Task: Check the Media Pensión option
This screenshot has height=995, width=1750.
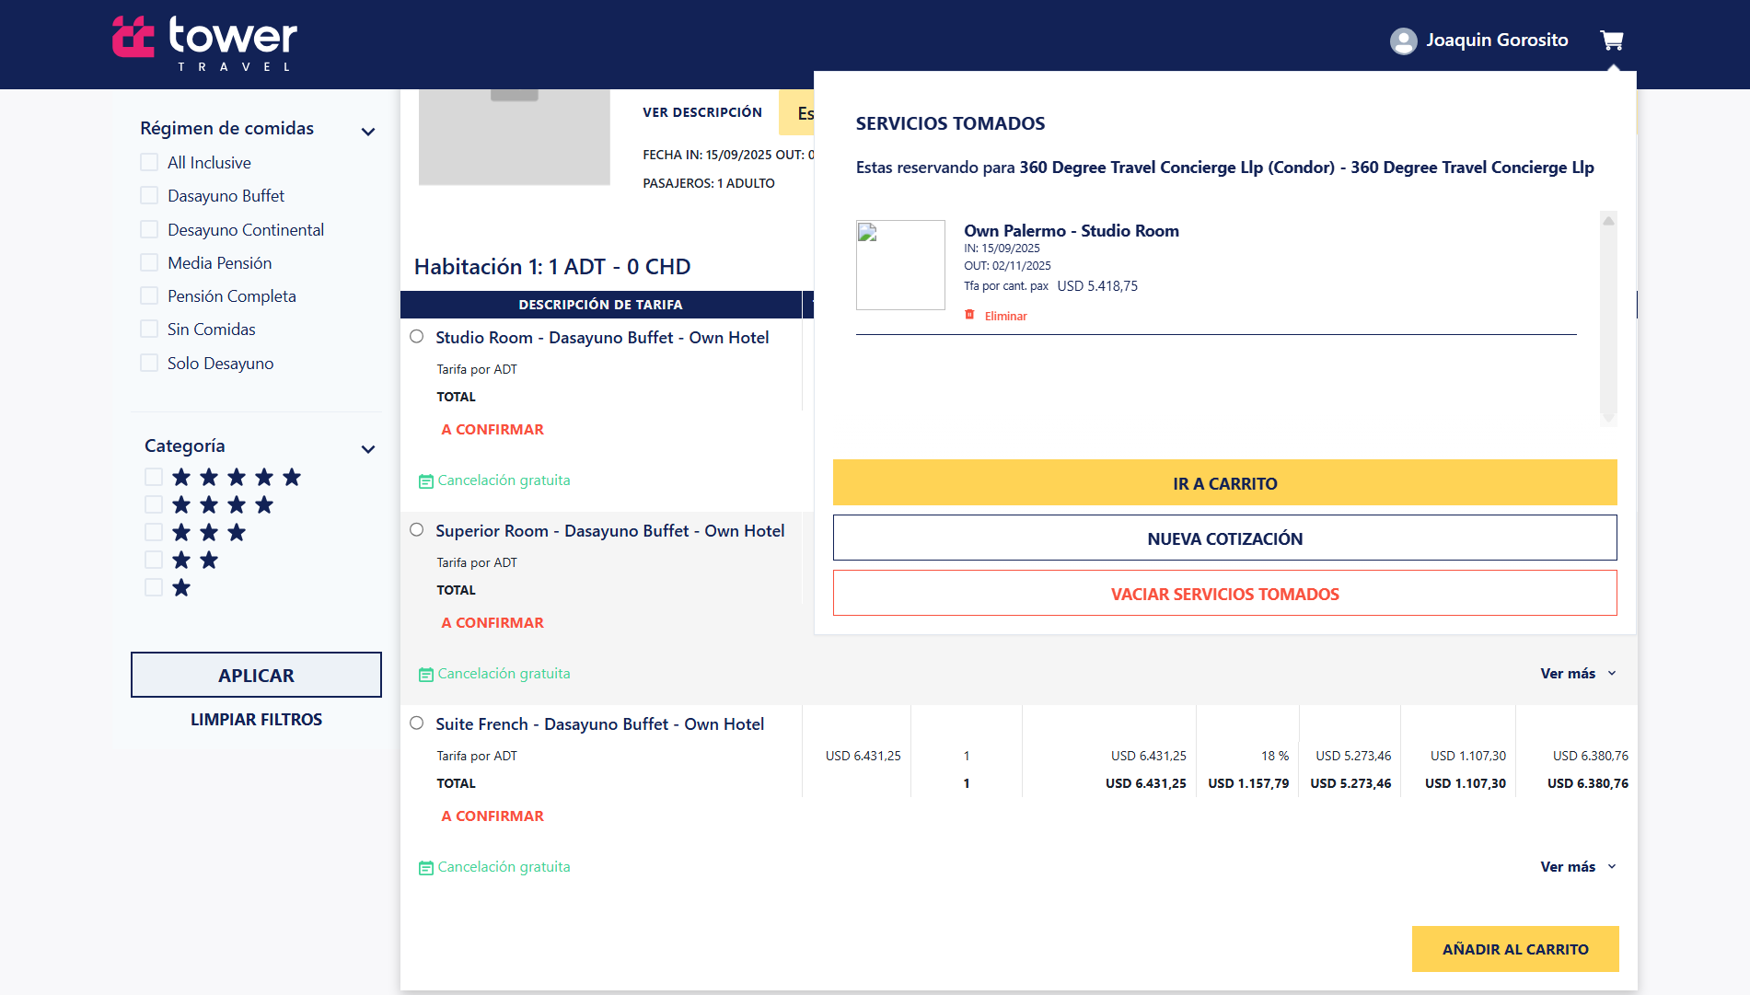Action: [149, 261]
